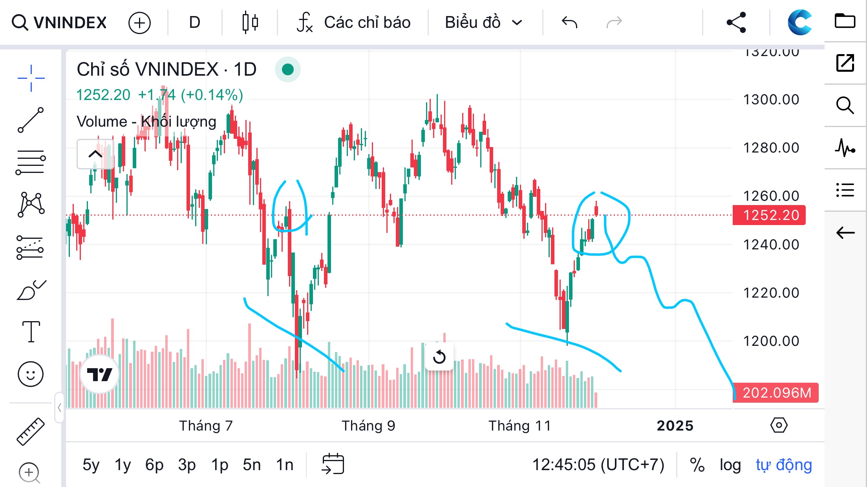
Task: Open Các chỉ báo indicators
Action: [353, 22]
